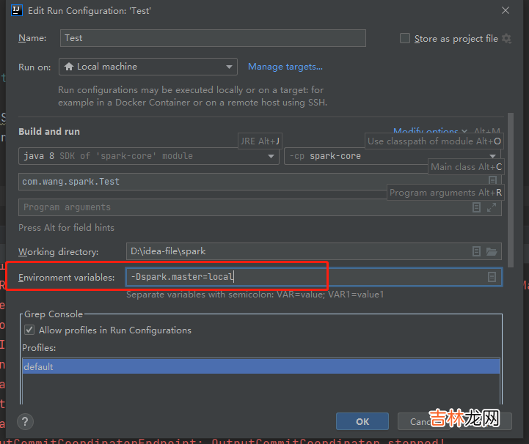This screenshot has width=529, height=444.
Task: Click into the Name text field
Action: tap(212, 38)
